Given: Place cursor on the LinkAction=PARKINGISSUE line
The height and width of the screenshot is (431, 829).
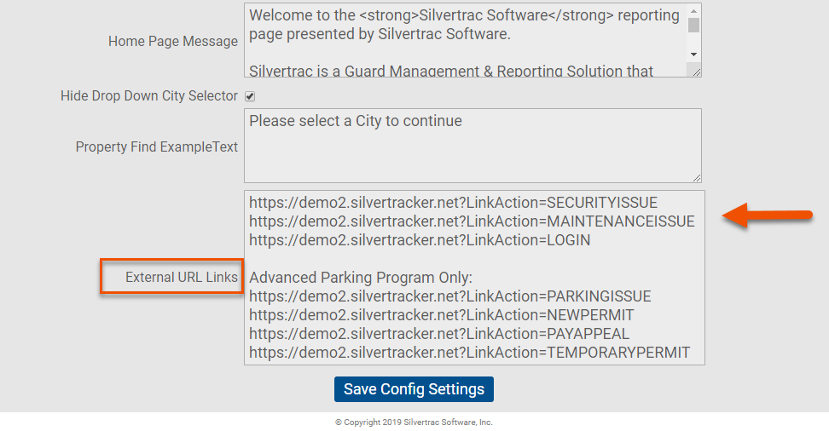Looking at the screenshot, I should click(450, 296).
